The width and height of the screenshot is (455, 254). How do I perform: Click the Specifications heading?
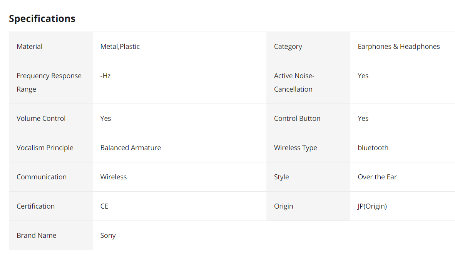tap(42, 18)
